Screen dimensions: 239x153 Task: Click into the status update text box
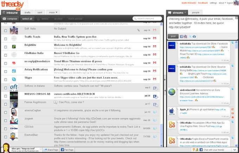click(x=201, y=24)
